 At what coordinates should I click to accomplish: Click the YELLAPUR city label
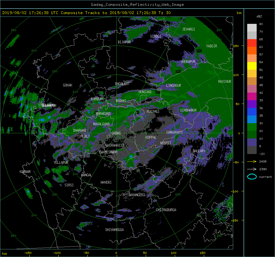[x=61, y=163]
